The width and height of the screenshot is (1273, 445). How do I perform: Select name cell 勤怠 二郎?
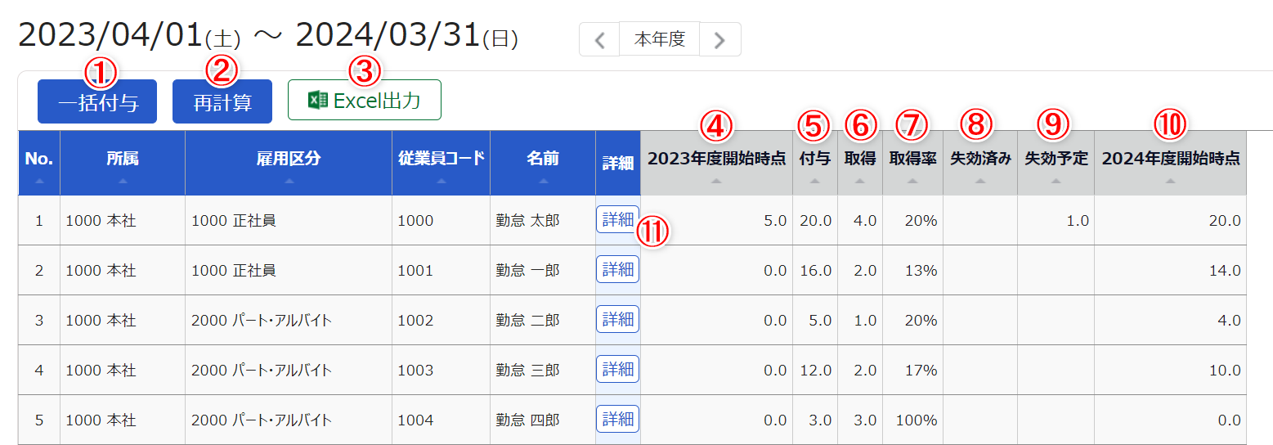point(543,321)
